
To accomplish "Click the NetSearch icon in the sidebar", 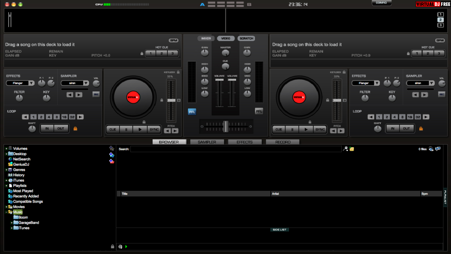I will (11, 159).
